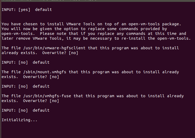Click the word default after [yes]
This screenshot has height=138, width=195.
(x=43, y=10)
